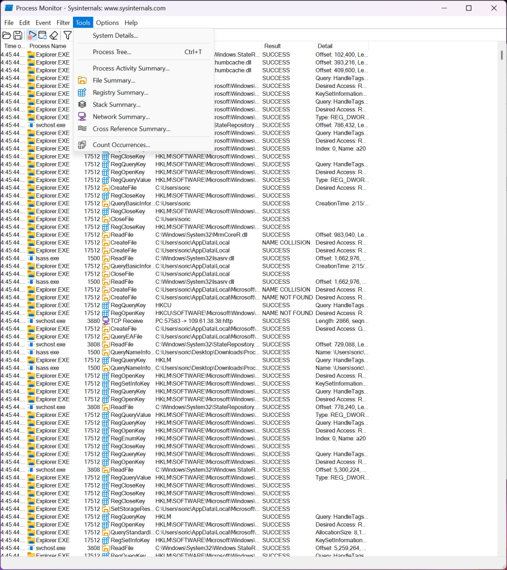The width and height of the screenshot is (507, 570).
Task: Click the Save toolbar icon
Action: (18, 35)
